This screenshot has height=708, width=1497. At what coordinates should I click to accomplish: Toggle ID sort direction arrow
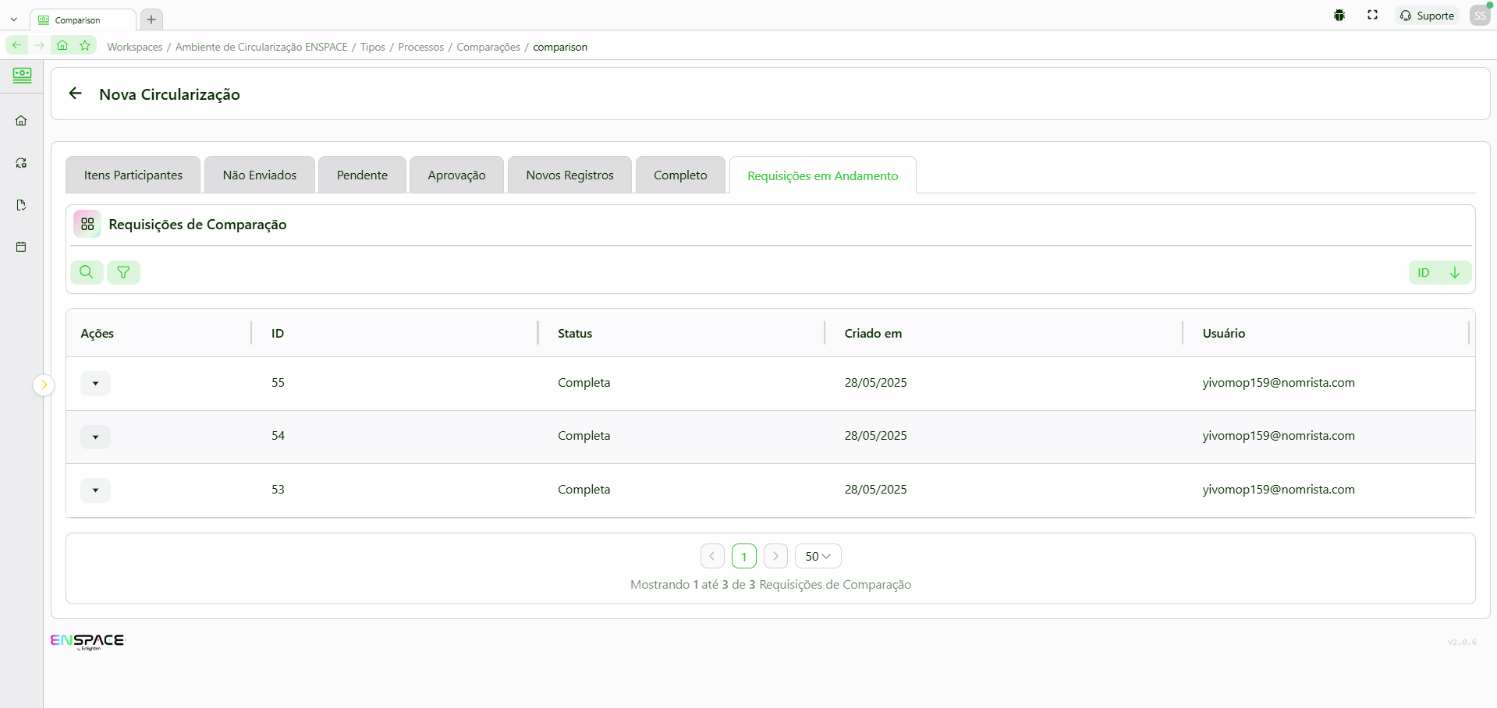pyautogui.click(x=1454, y=272)
